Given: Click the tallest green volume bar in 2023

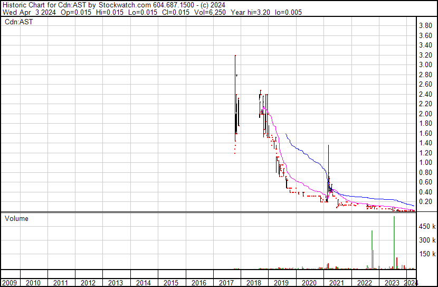Looking at the screenshot, I should pos(394,238).
